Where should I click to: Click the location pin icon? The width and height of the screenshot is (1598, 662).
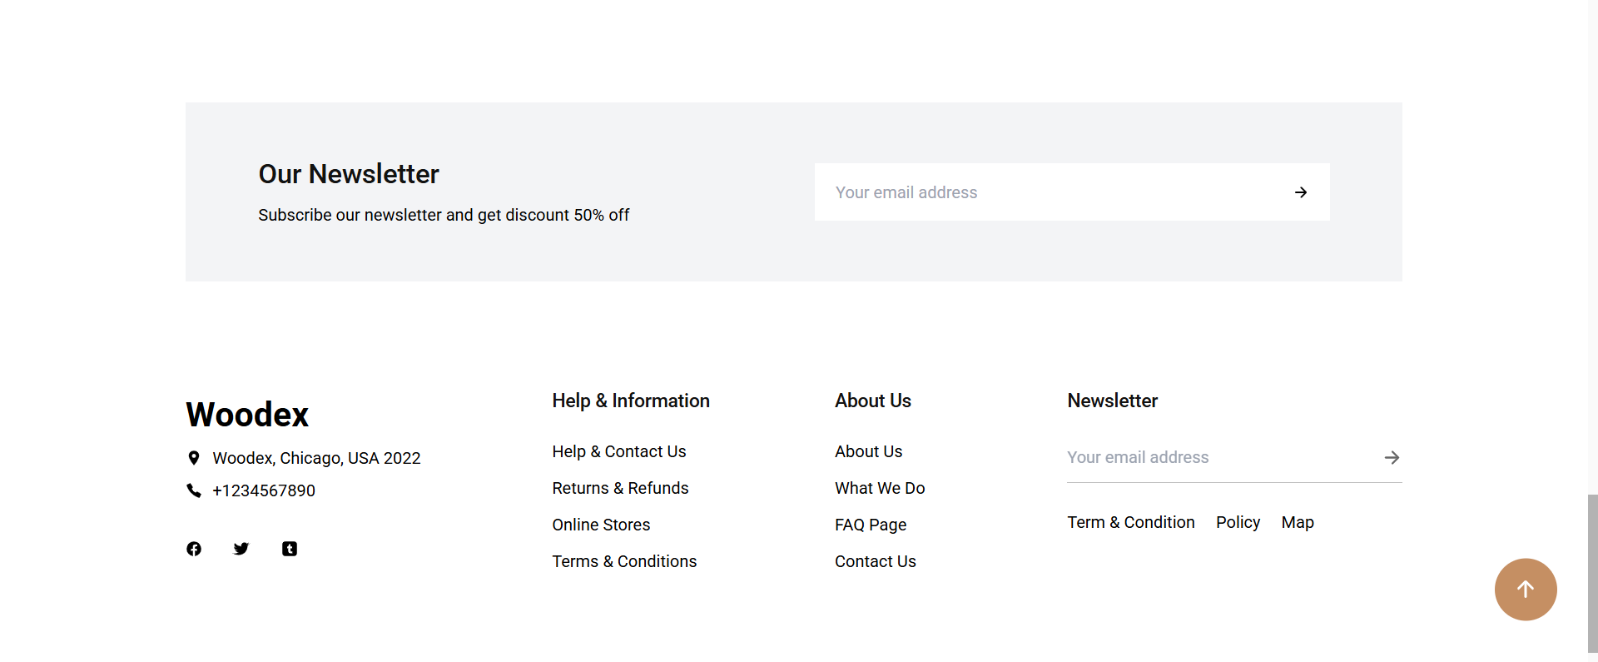tap(194, 458)
